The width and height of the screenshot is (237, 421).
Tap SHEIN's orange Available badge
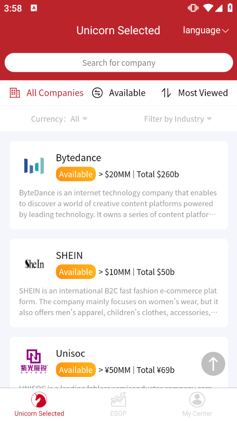click(x=76, y=272)
